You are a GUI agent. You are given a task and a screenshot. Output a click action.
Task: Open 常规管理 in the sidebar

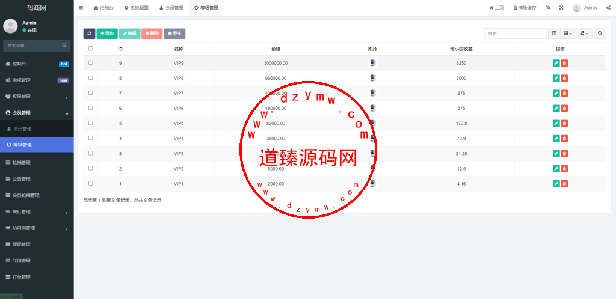tap(37, 80)
